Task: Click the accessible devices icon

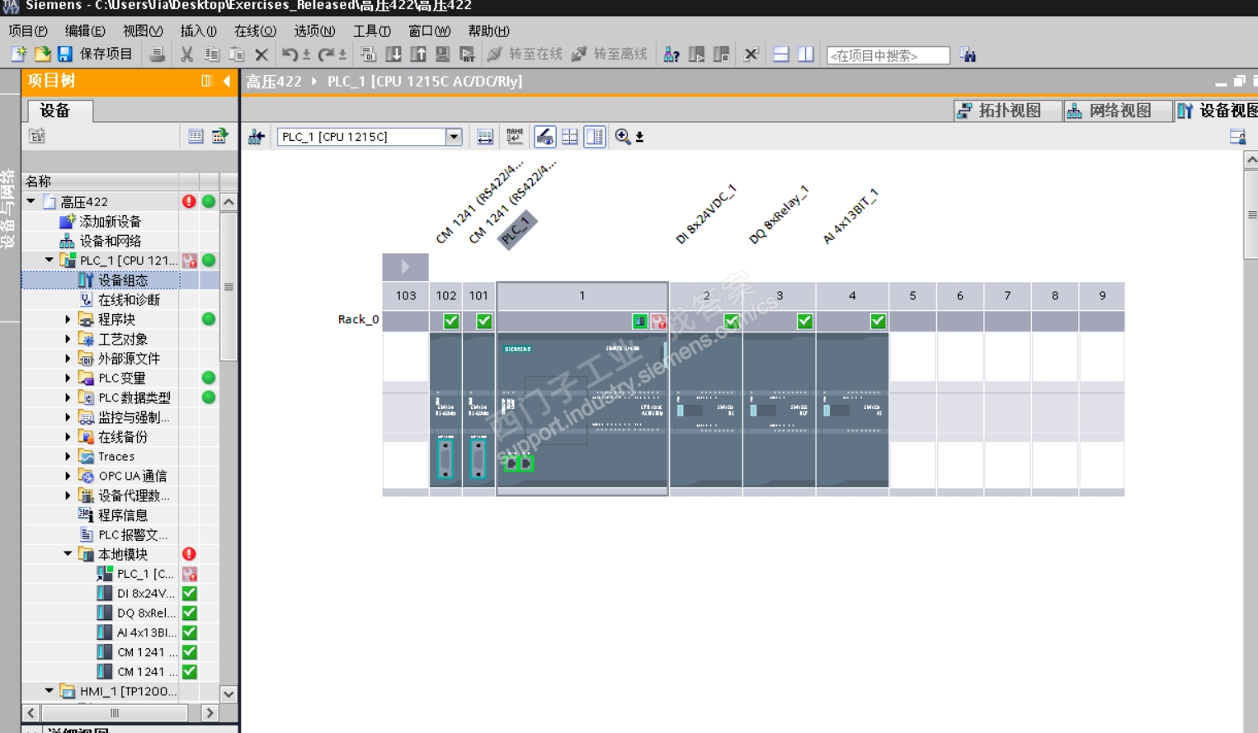Action: point(671,54)
